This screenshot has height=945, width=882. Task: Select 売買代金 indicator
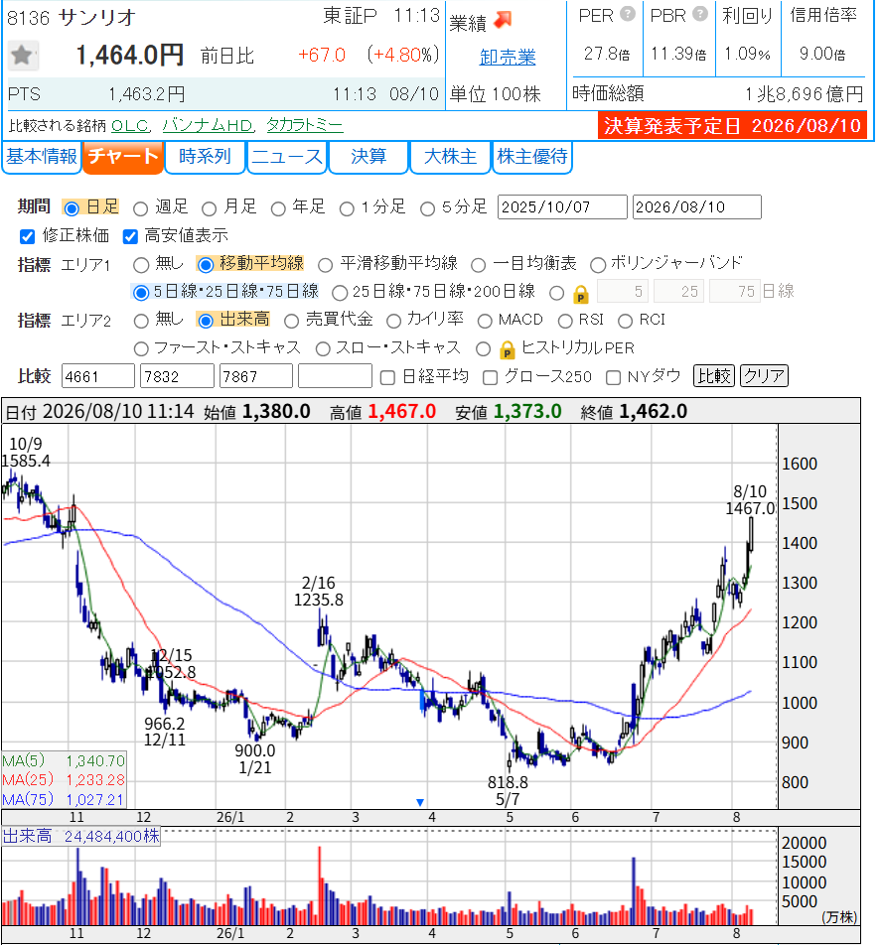[291, 321]
